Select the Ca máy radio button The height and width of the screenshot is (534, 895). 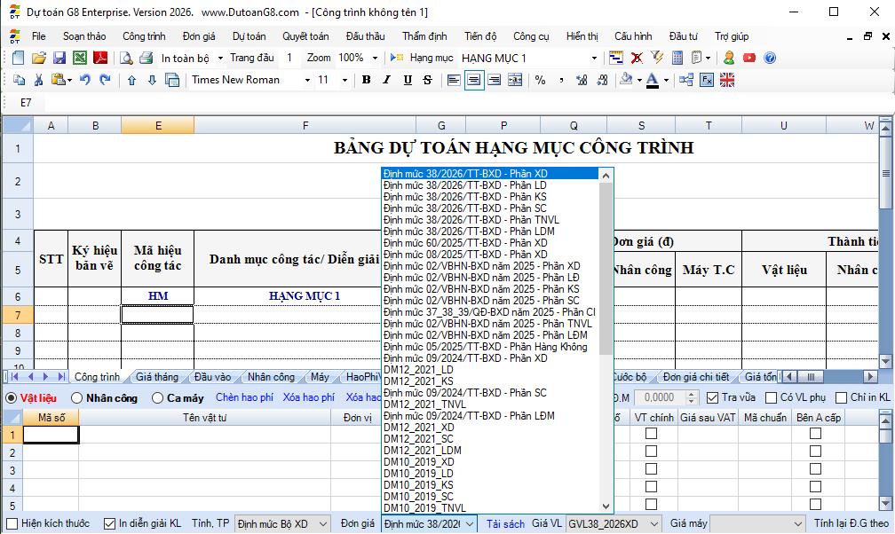coord(157,397)
